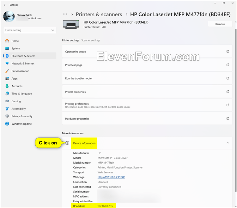Click the Apps icon in sidebar
The image size is (237, 208).
pos(7,78)
